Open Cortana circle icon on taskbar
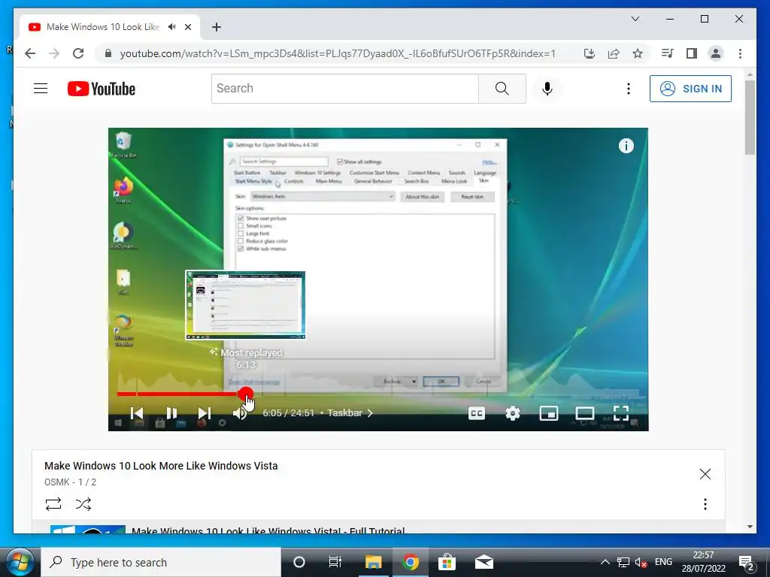The image size is (770, 577). coord(299,562)
